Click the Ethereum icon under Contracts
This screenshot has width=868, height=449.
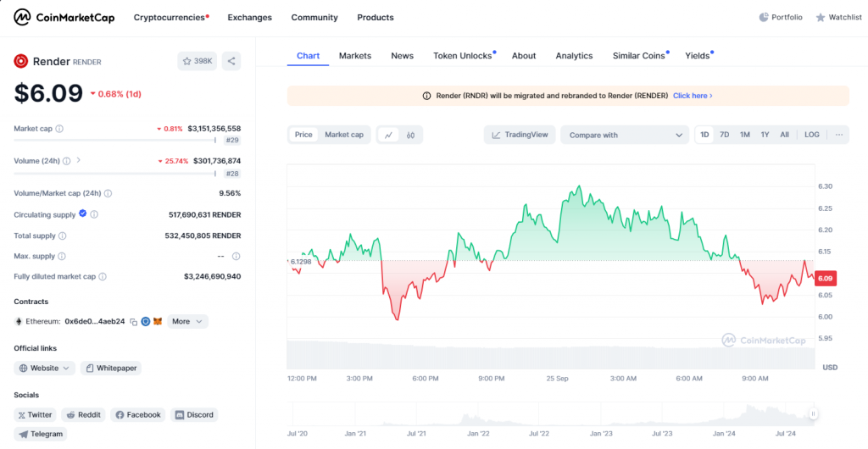pyautogui.click(x=18, y=321)
